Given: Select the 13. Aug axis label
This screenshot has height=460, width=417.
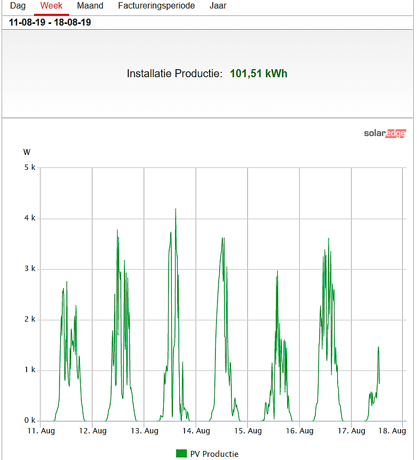Looking at the screenshot, I should [145, 431].
